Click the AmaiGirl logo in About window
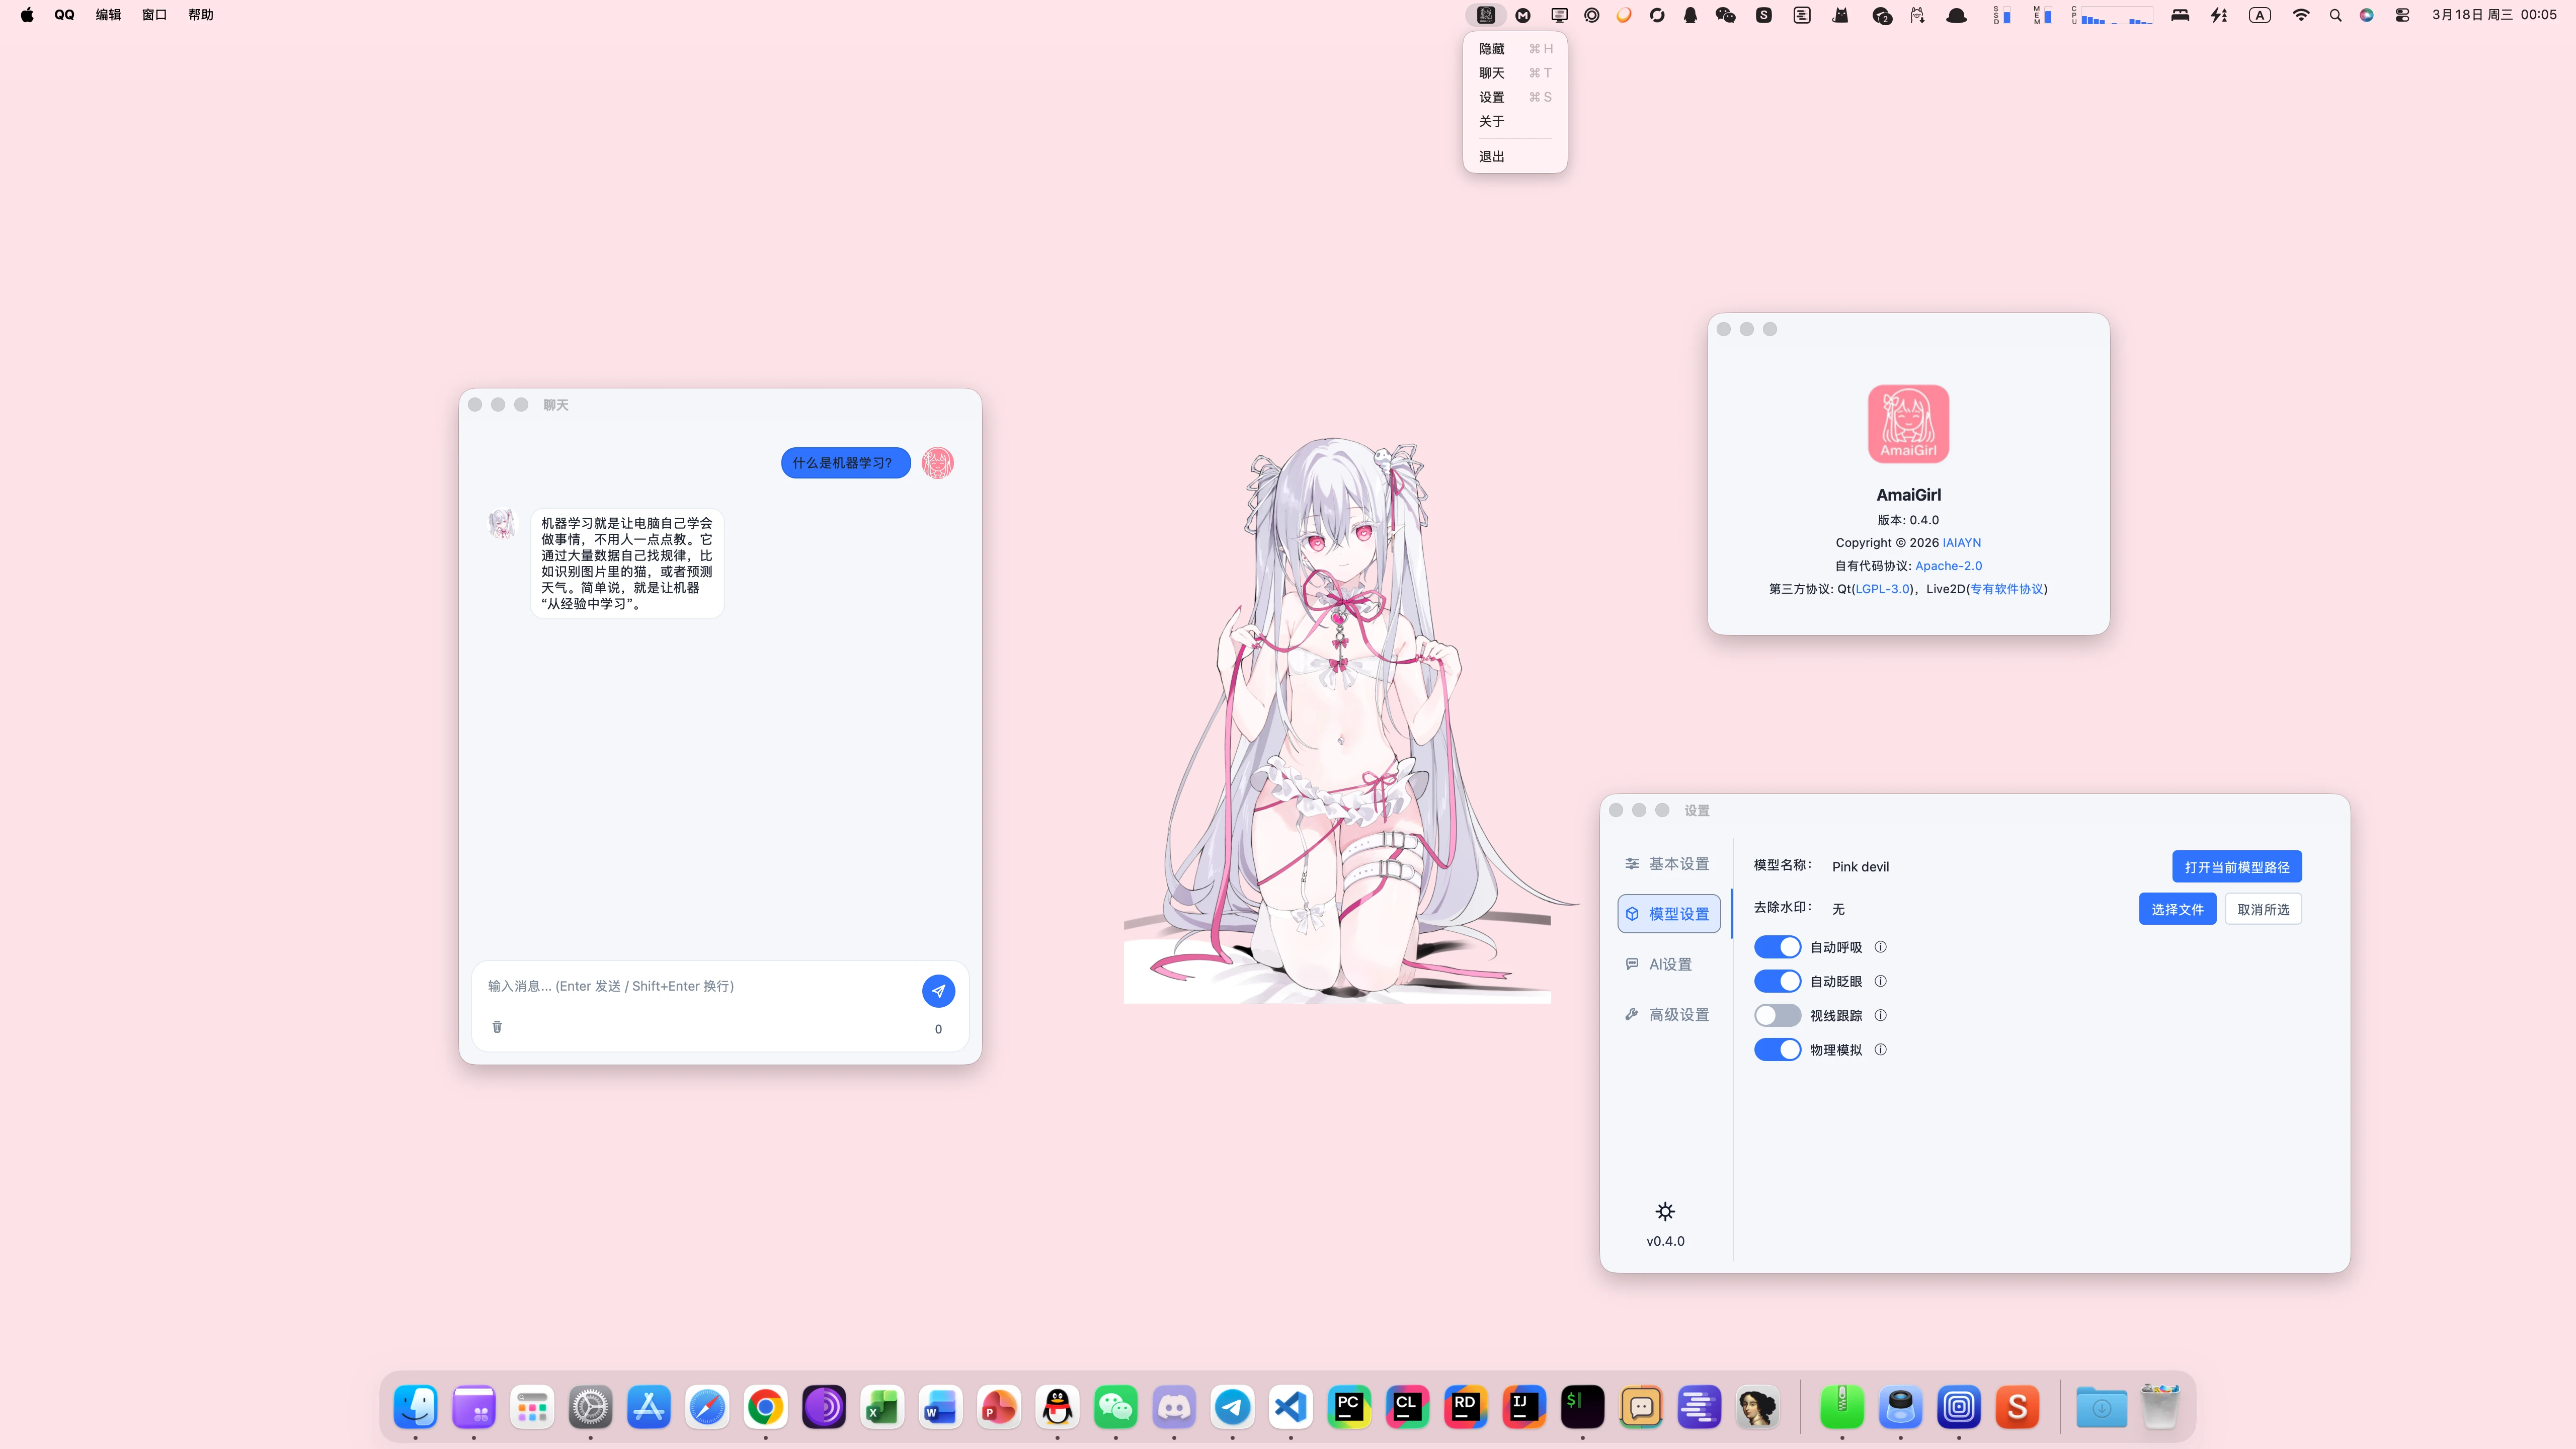 point(1908,424)
